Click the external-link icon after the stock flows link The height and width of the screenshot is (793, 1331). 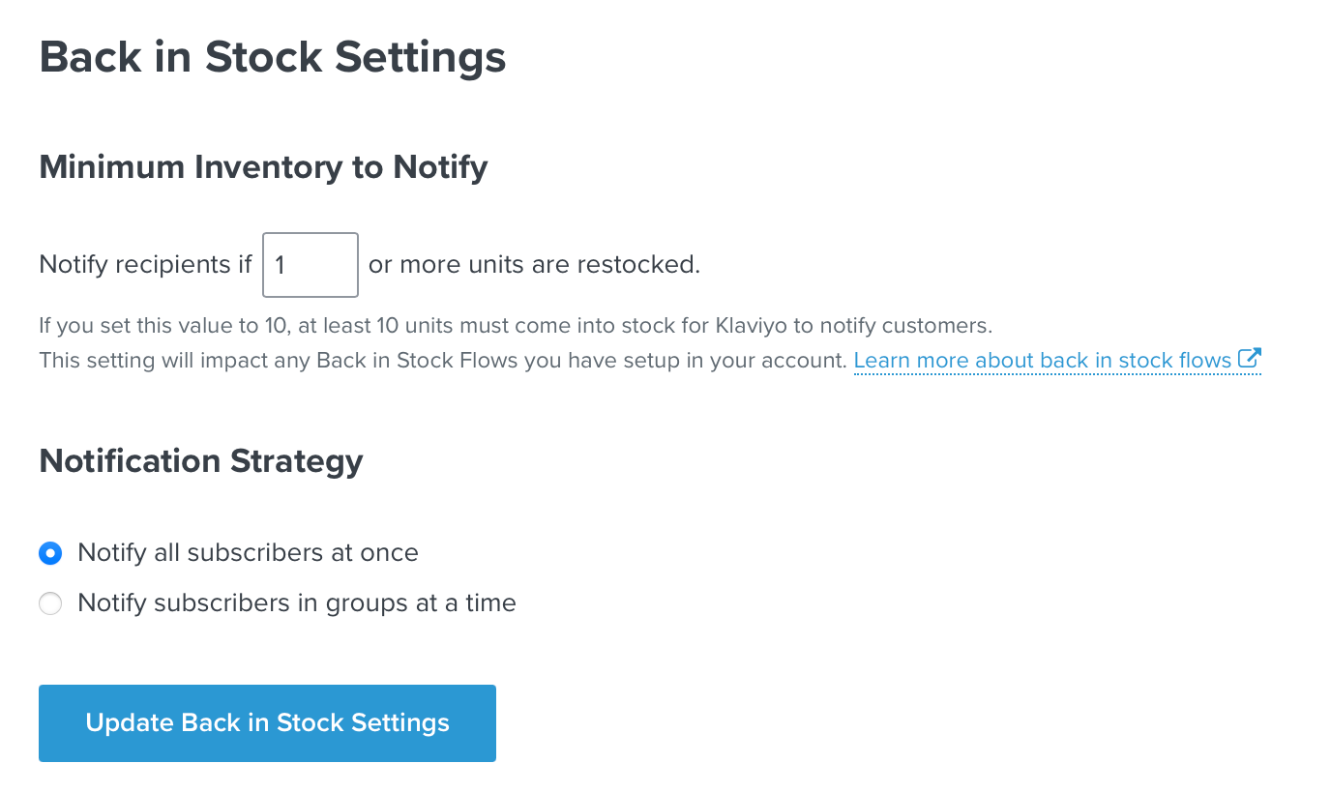pyautogui.click(x=1250, y=359)
